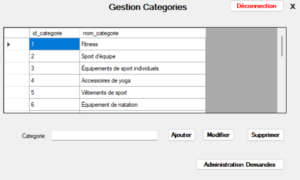The height and width of the screenshot is (180, 300).
Task: Click the id cell with value 3
Action: 54,68
